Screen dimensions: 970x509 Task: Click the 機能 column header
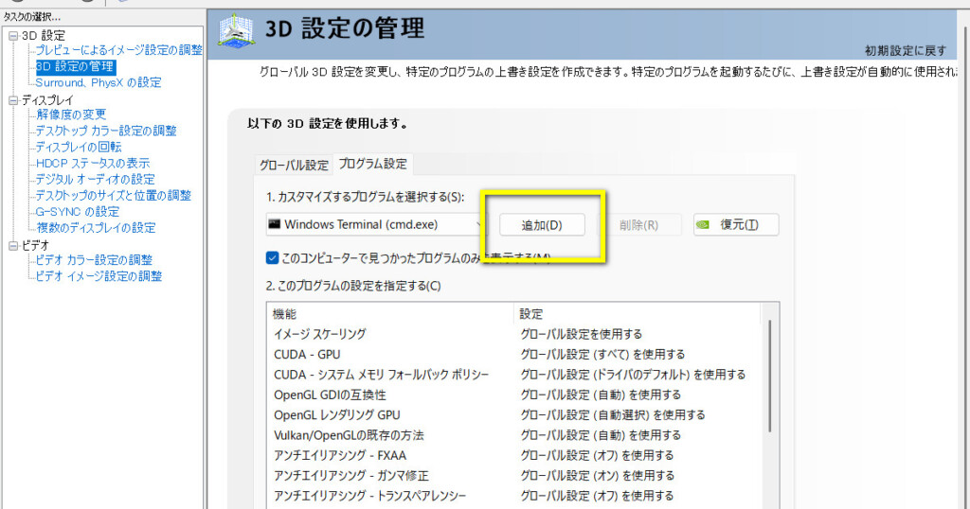coord(390,314)
